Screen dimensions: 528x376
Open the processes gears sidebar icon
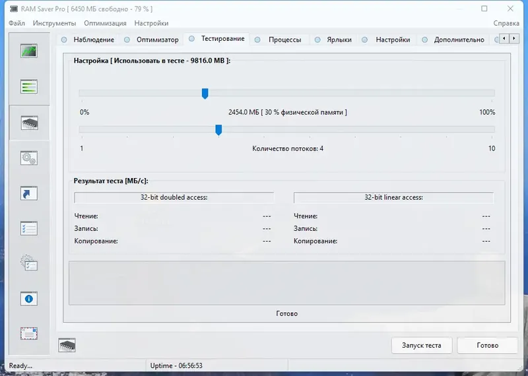(x=29, y=158)
